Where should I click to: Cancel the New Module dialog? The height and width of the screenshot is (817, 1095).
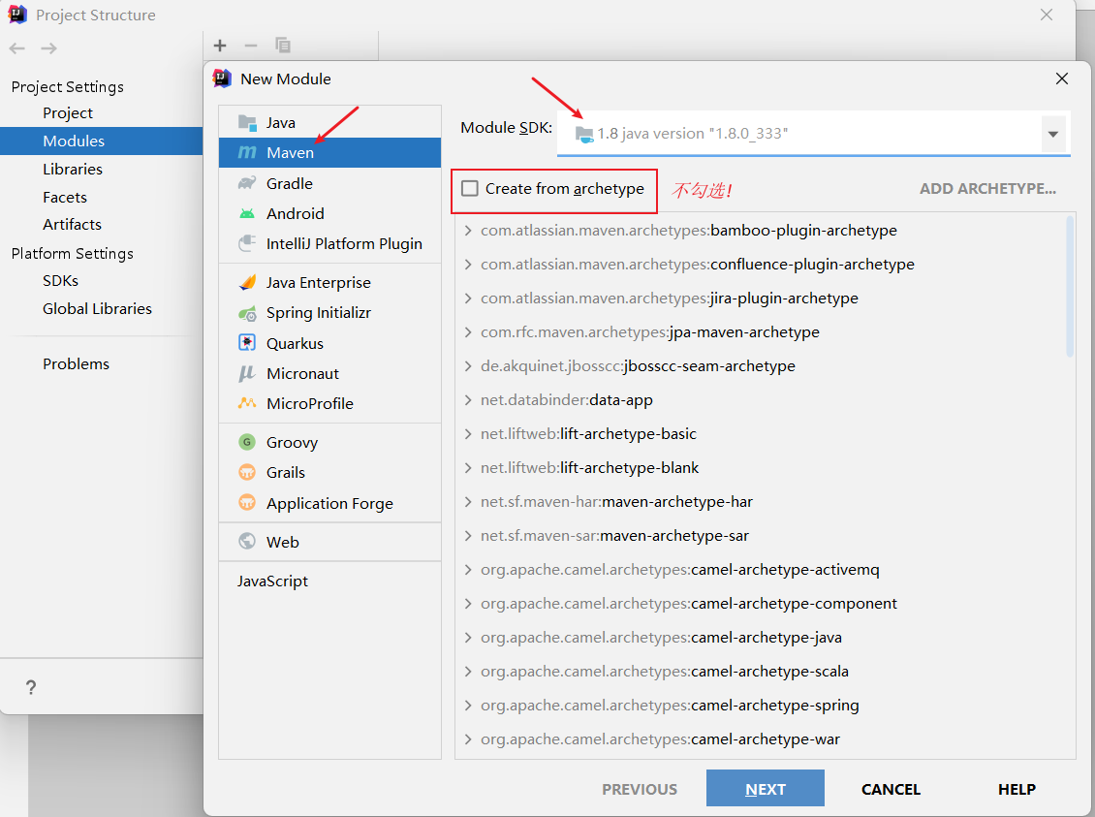pyautogui.click(x=891, y=789)
